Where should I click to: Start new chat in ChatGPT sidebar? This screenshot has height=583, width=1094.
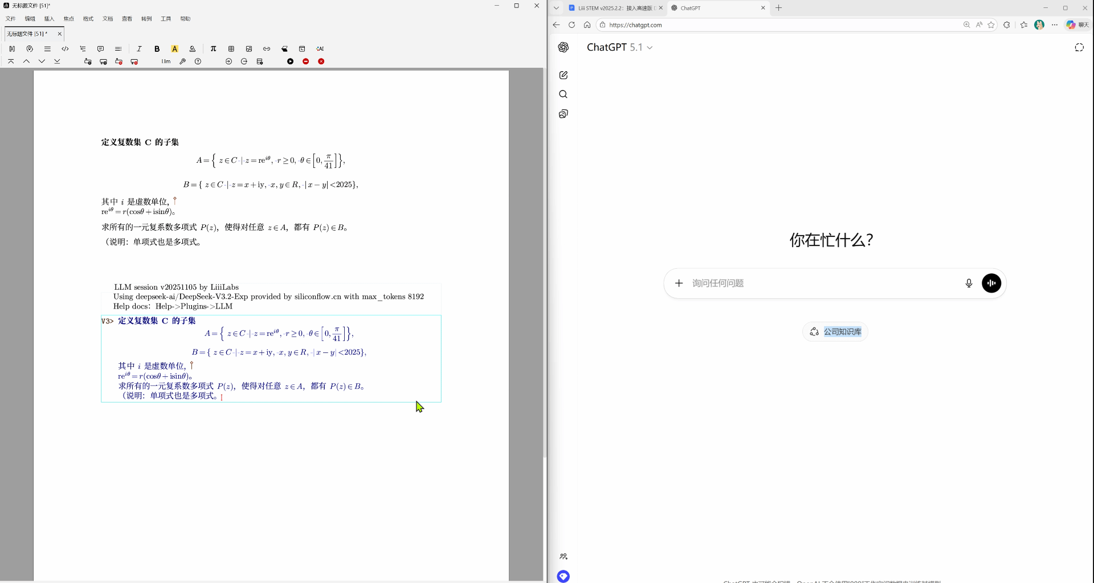[x=564, y=75]
